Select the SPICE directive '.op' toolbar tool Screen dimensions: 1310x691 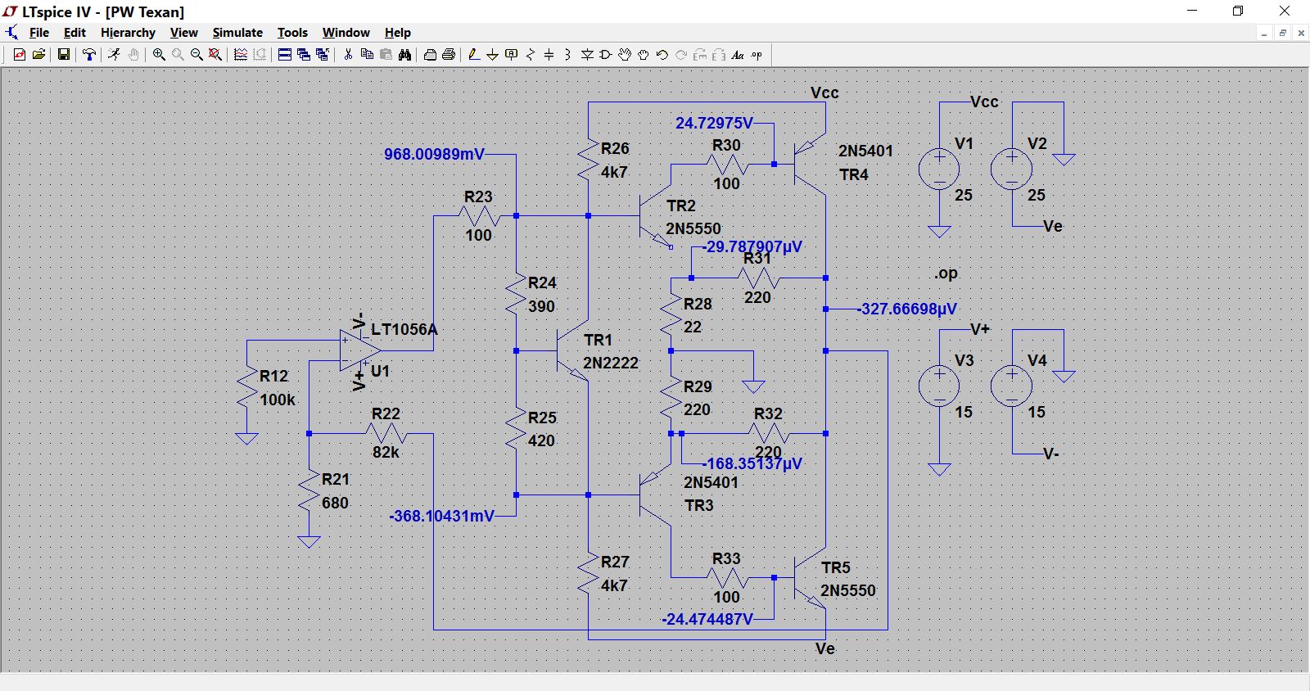point(757,55)
